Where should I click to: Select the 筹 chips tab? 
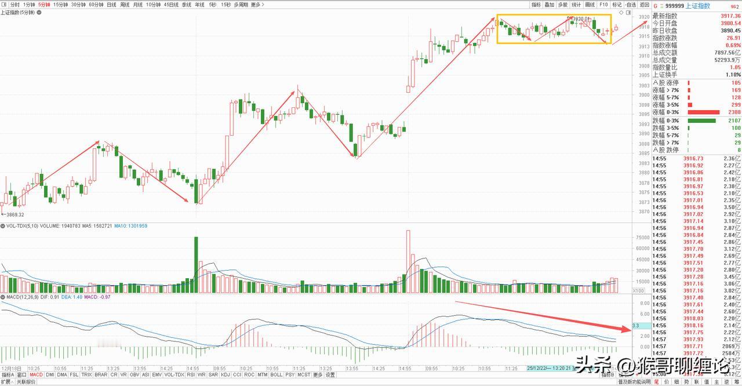pos(736,382)
